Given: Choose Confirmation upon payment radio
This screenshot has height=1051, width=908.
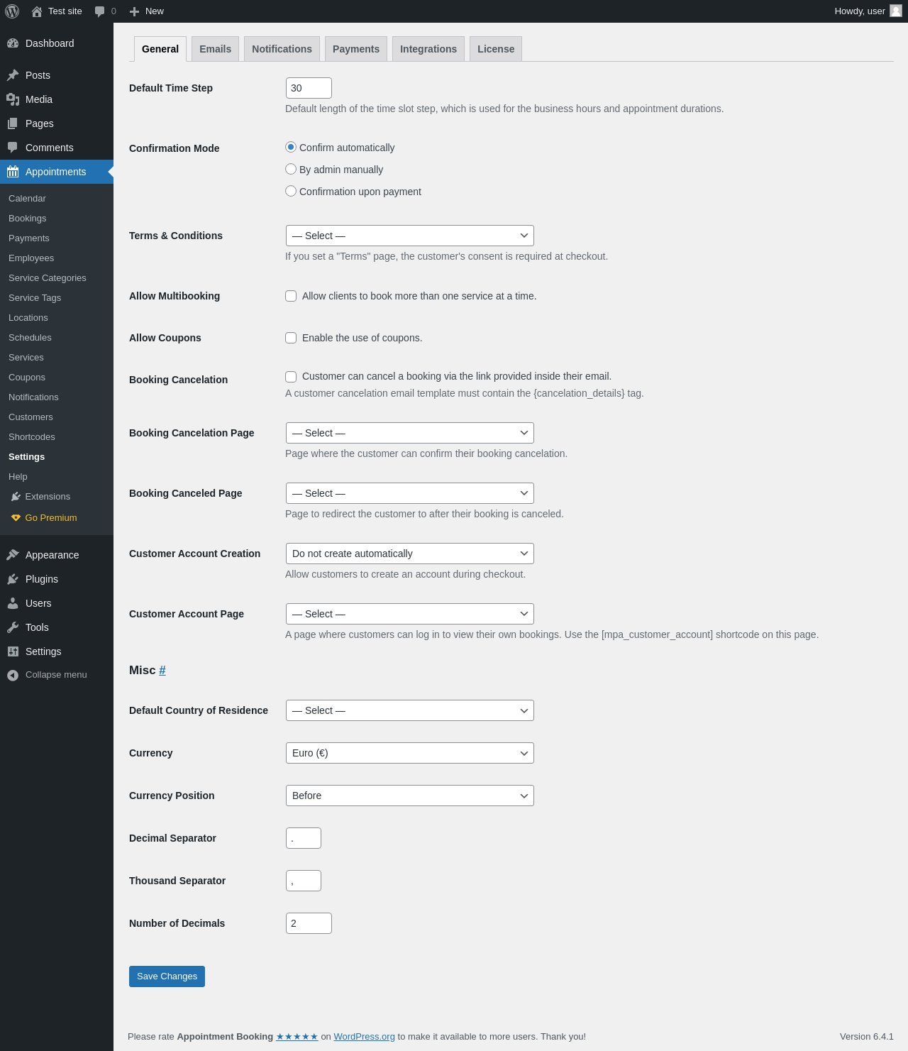Looking at the screenshot, I should (x=291, y=191).
